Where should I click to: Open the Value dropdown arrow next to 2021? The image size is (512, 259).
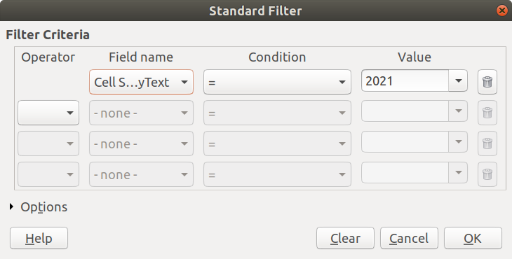(458, 80)
